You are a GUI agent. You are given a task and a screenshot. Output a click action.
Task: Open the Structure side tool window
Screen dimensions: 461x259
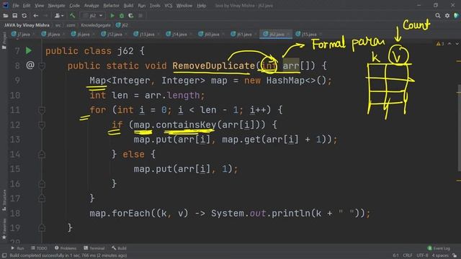pyautogui.click(x=4, y=200)
